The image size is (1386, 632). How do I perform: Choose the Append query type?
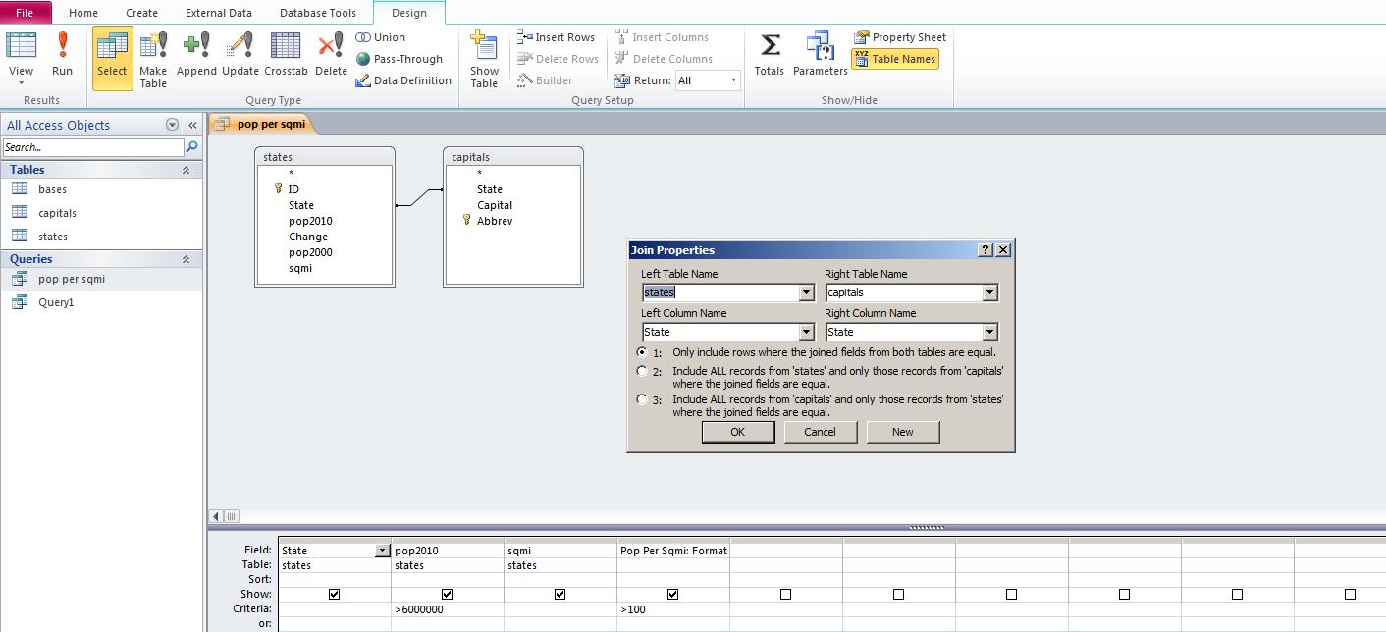196,57
